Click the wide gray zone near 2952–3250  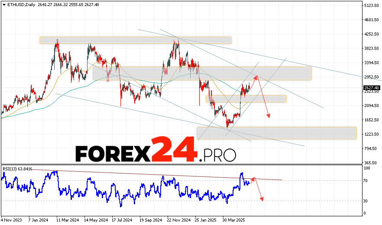click(x=202, y=73)
